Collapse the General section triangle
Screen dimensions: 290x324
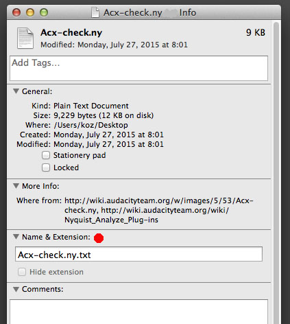pyautogui.click(x=16, y=91)
